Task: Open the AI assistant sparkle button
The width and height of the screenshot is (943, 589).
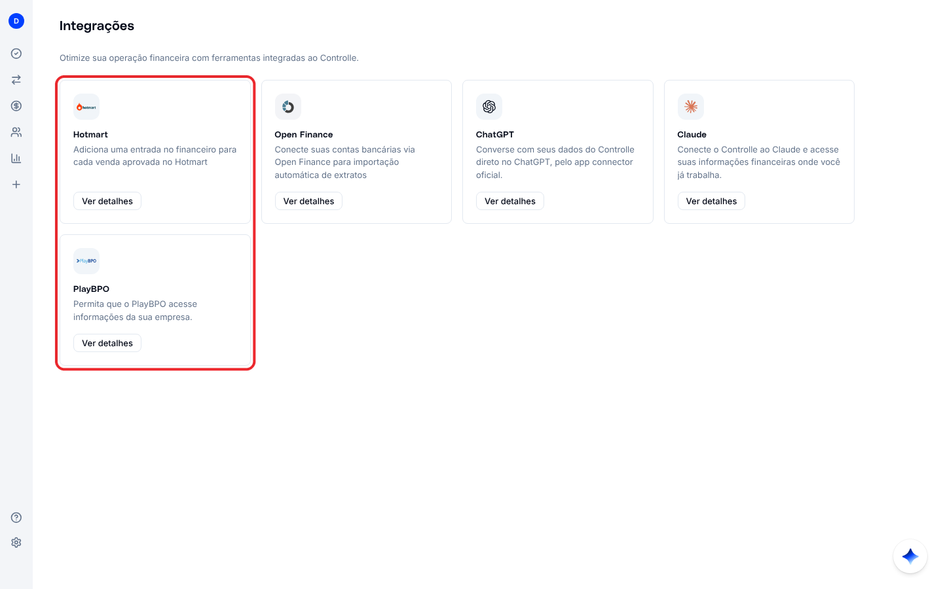Action: click(x=910, y=556)
